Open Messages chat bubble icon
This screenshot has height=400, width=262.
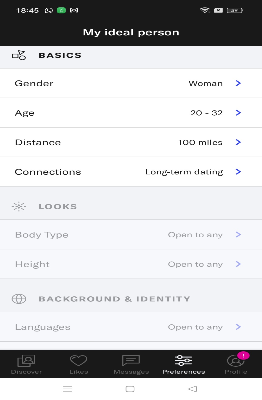point(131,361)
